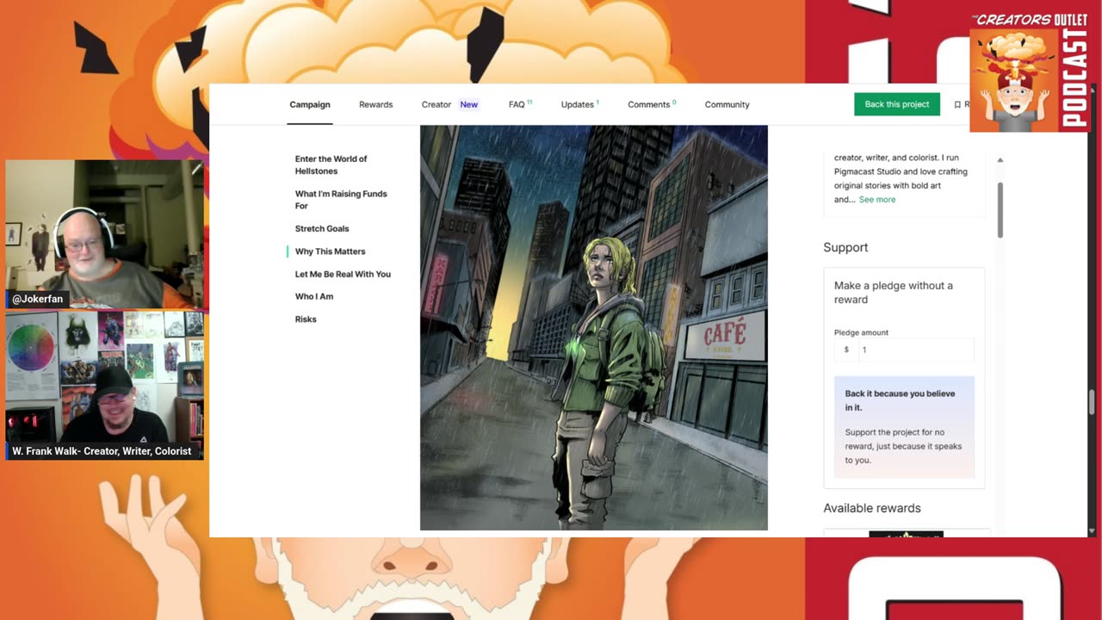Jump to What I'm Raising Funds For

tap(341, 200)
